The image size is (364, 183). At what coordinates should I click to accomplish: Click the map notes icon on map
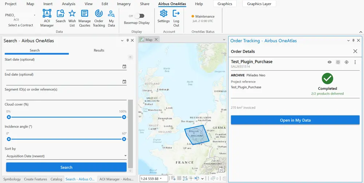pyautogui.click(x=221, y=171)
